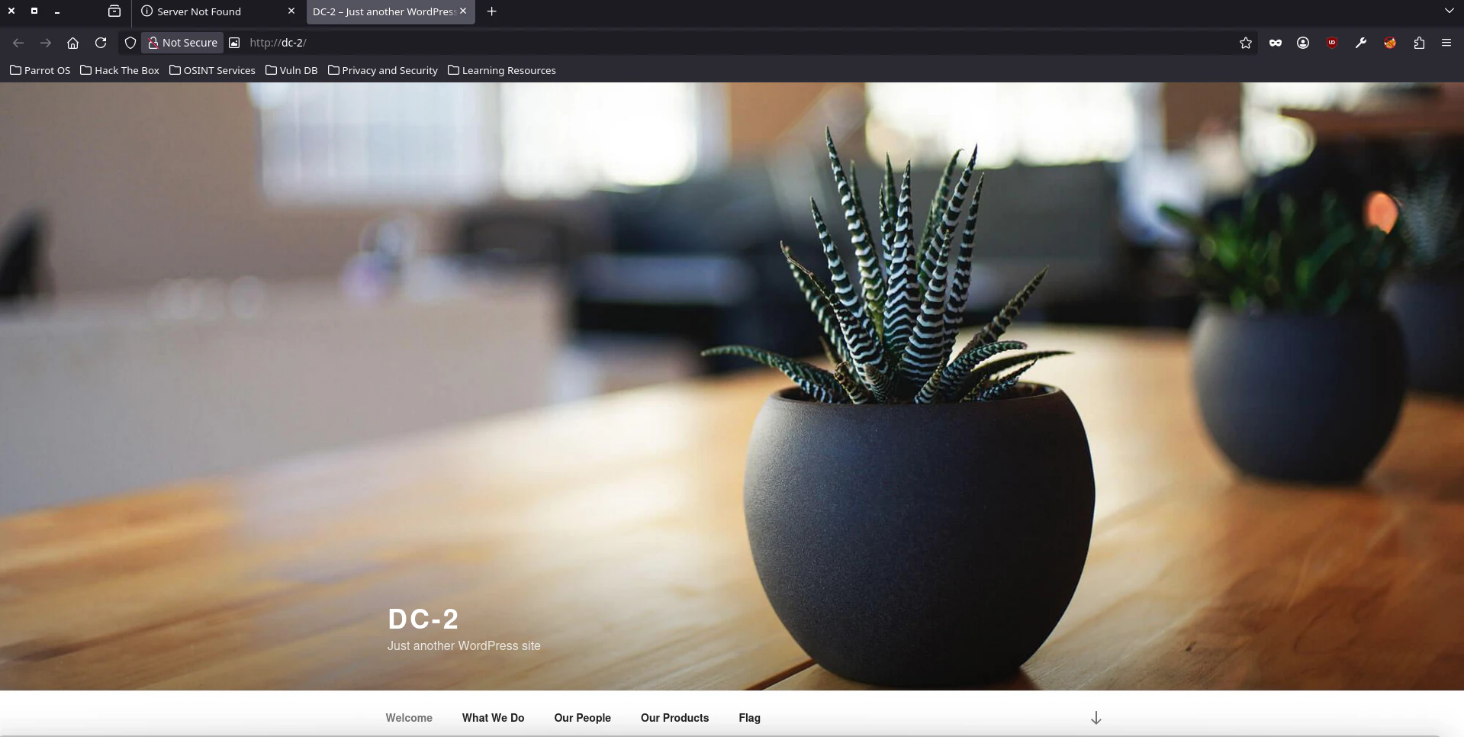The height and width of the screenshot is (737, 1464).
Task: Open the Extensions puzzle-piece menu
Action: click(x=1419, y=43)
